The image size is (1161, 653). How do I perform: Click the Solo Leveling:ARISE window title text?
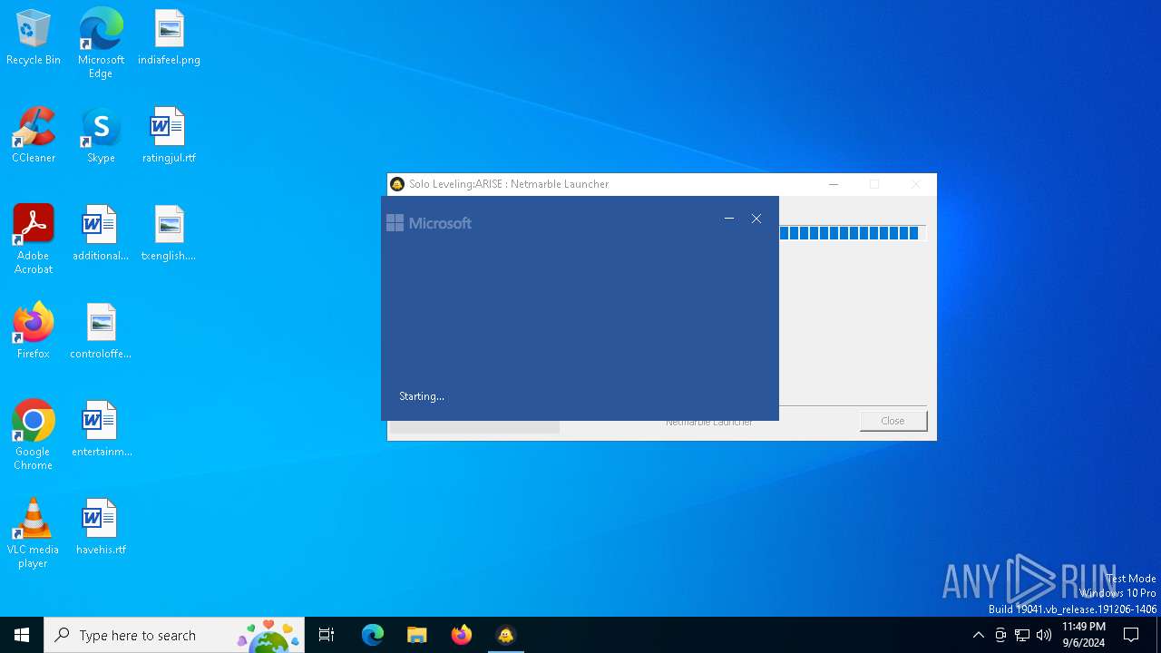click(x=509, y=184)
